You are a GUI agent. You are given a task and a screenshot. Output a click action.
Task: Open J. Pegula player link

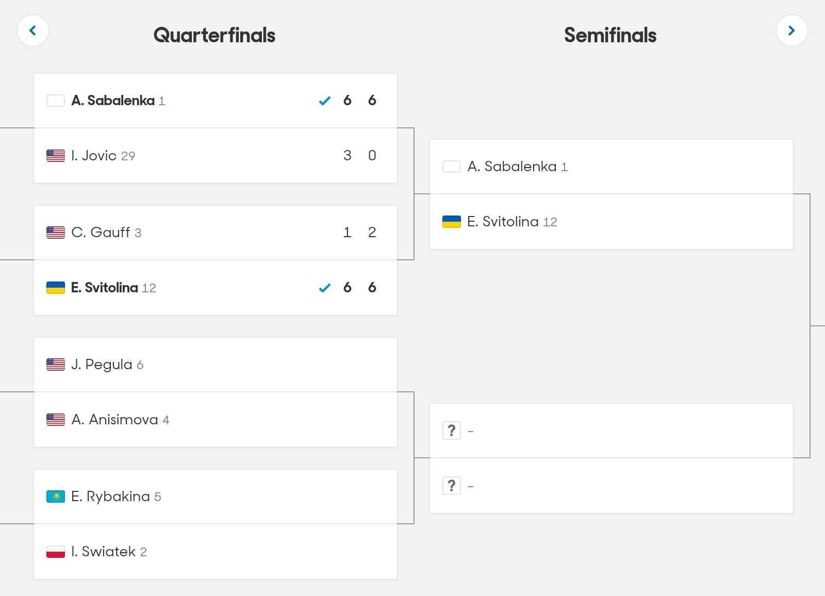(102, 365)
